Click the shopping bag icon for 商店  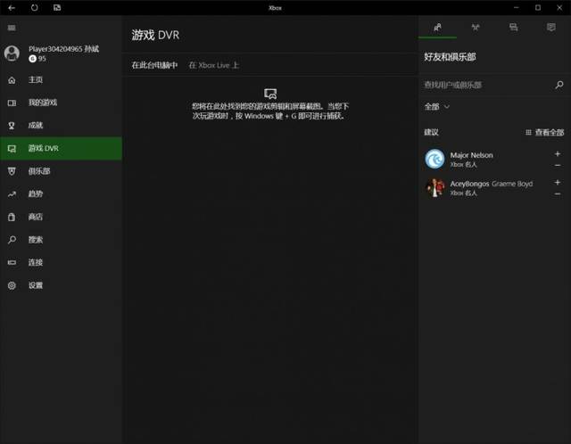[x=12, y=217]
